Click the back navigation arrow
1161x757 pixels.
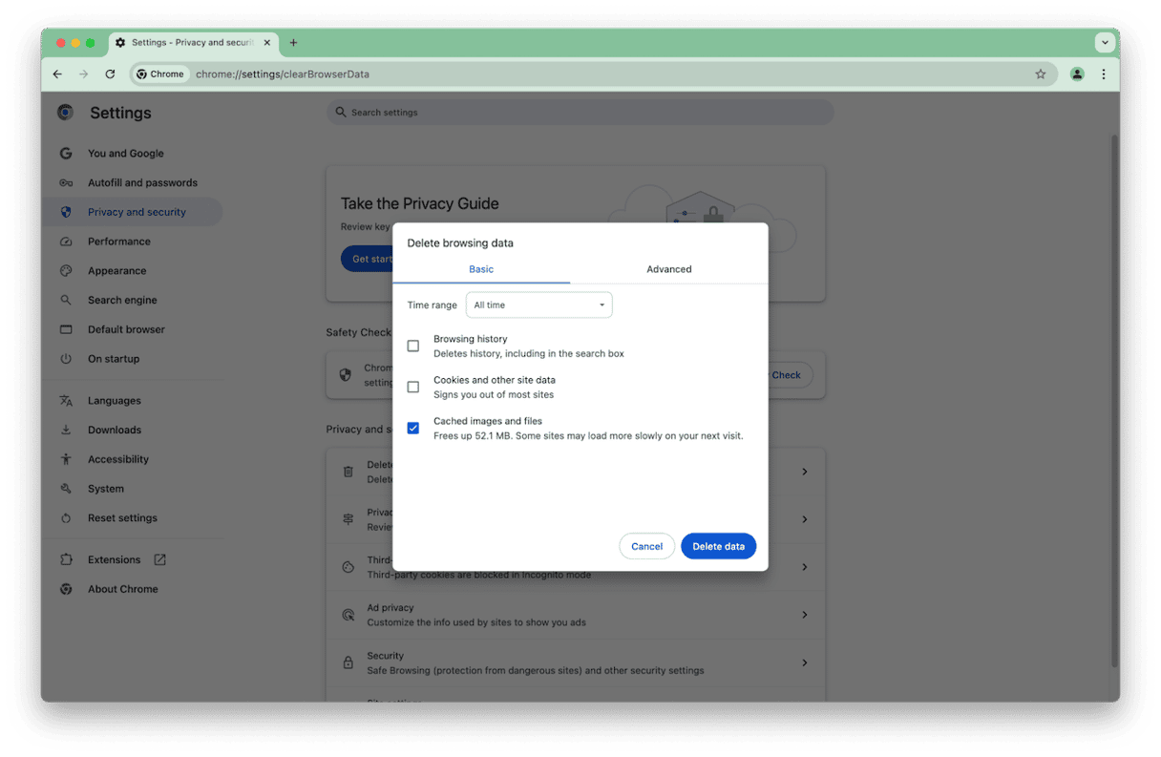pyautogui.click(x=57, y=74)
